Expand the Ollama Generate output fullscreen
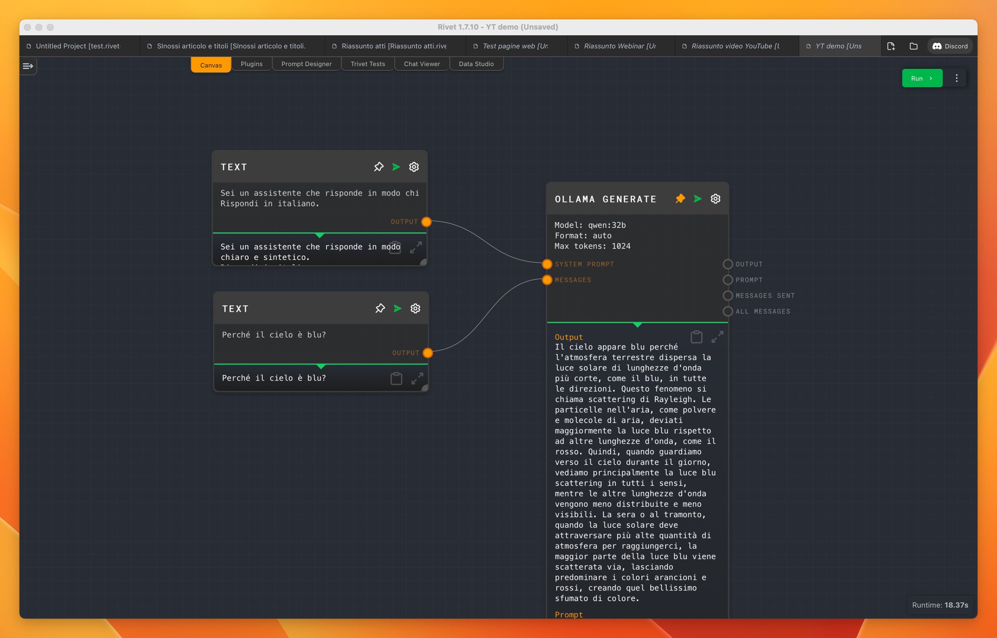This screenshot has height=638, width=997. point(717,337)
